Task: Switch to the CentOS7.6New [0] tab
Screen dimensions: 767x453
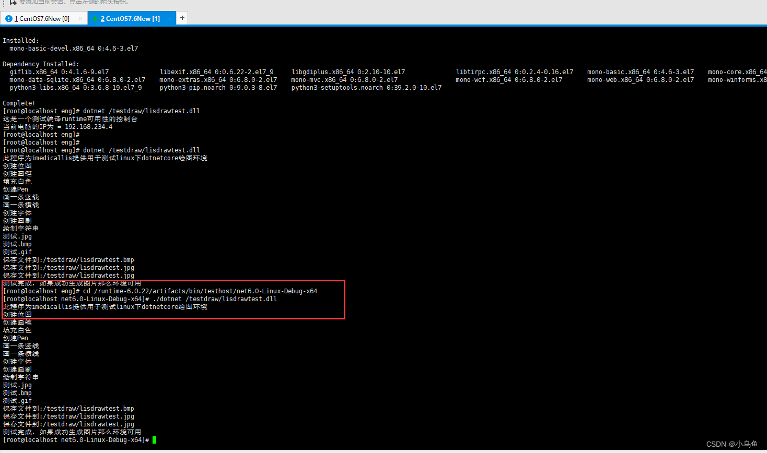Action: (42, 17)
